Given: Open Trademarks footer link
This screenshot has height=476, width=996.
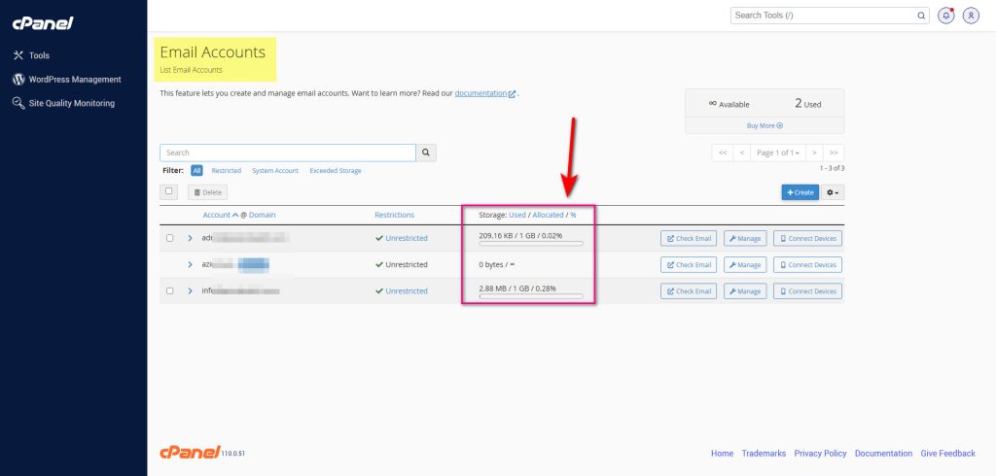Looking at the screenshot, I should (764, 453).
